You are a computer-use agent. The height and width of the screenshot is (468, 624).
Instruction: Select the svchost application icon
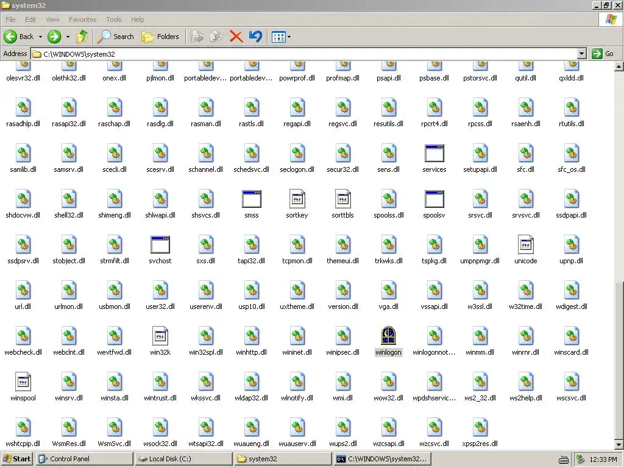pos(160,245)
